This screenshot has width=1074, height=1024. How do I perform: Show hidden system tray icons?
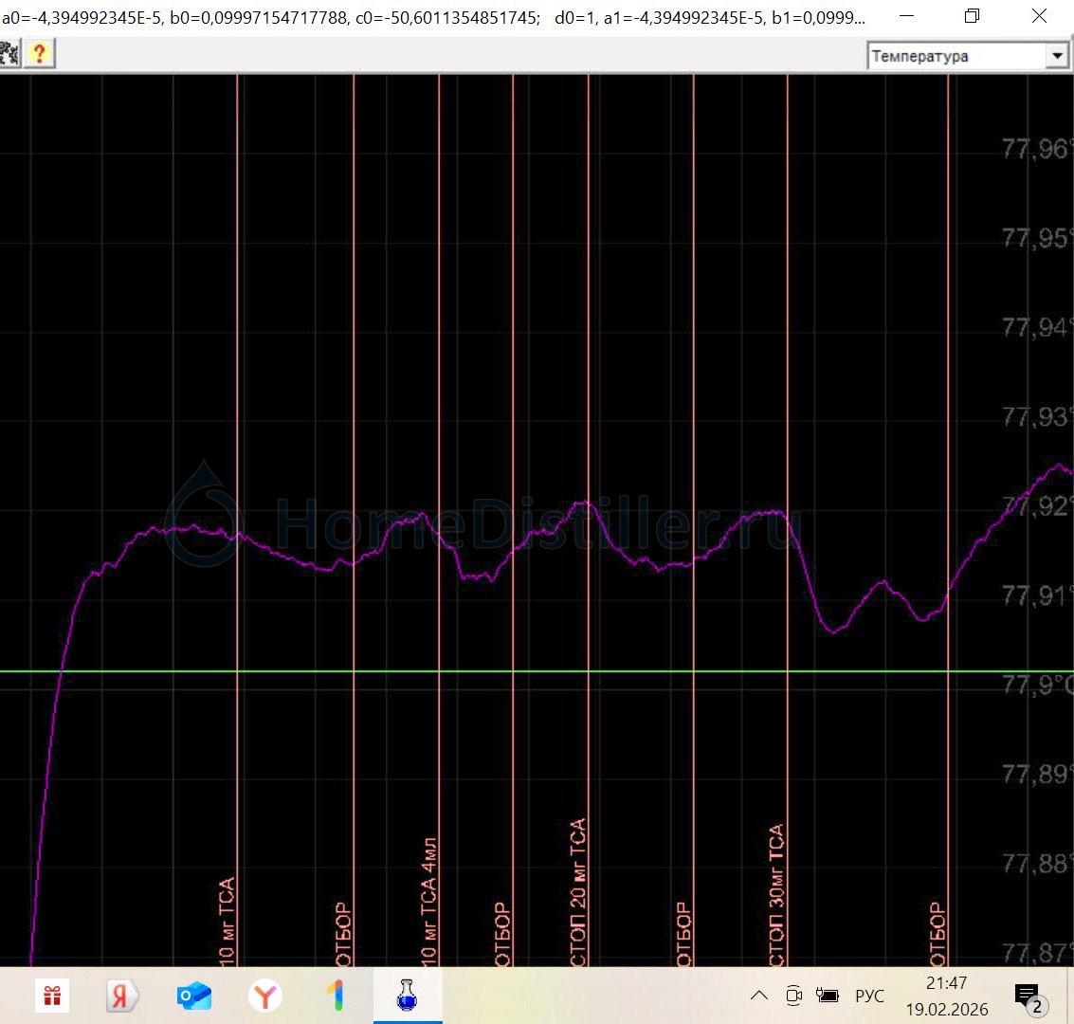coord(758,996)
